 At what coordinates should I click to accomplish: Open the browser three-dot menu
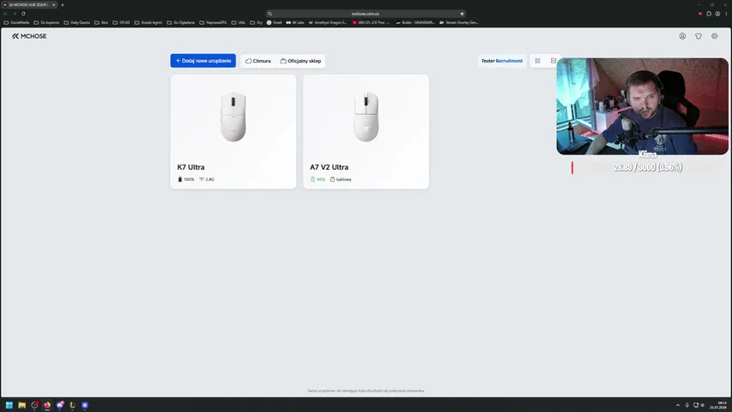click(x=726, y=14)
